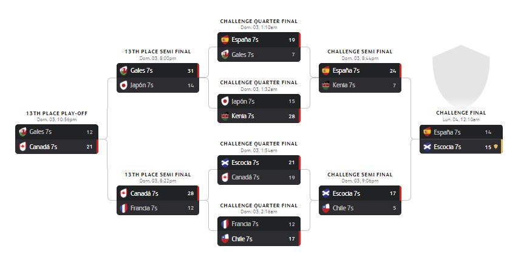
Task: Click Wales flag in 13th Place Play-Off
Action: (23, 132)
